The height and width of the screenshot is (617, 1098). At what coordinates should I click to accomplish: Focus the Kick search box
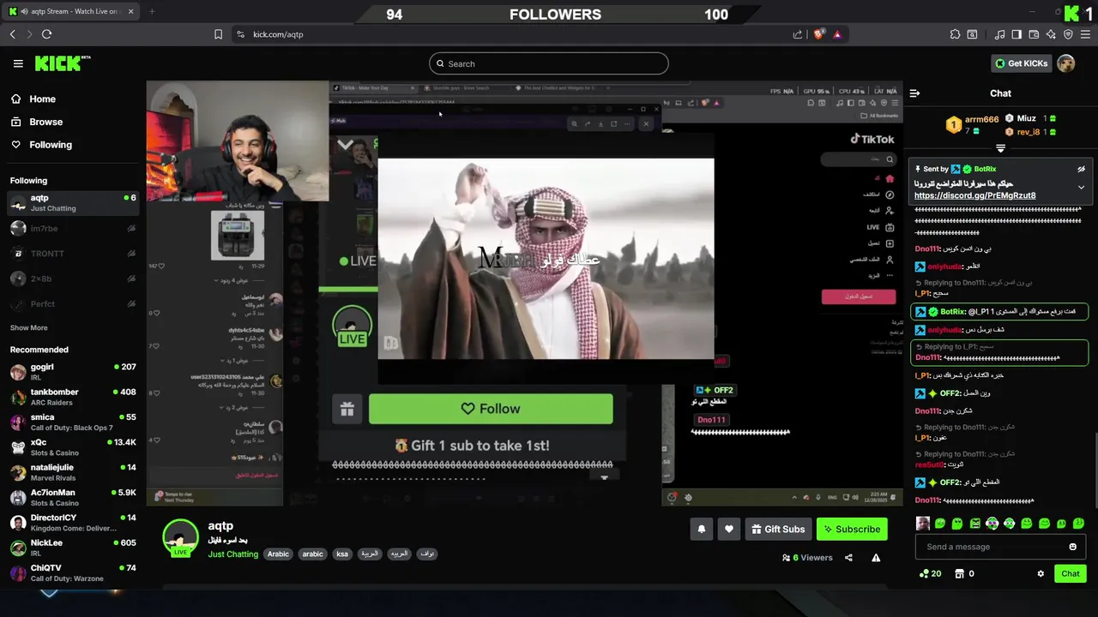tap(549, 63)
